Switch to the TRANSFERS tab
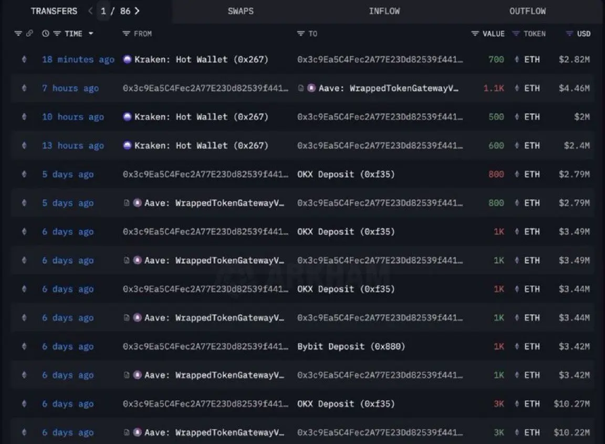605x444 pixels. click(x=54, y=11)
